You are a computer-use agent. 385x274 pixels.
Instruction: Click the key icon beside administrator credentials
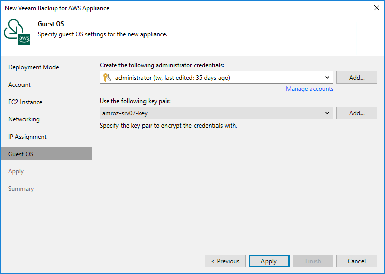coord(107,78)
